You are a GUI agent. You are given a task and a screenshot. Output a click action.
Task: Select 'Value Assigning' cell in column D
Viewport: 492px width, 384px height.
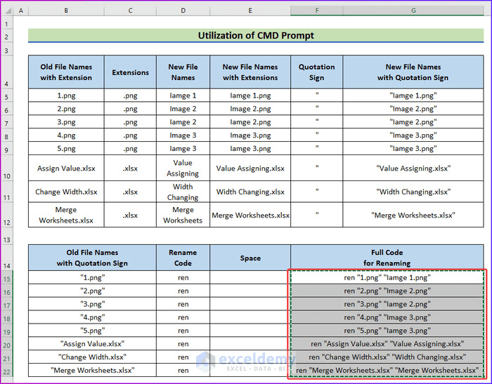point(183,168)
